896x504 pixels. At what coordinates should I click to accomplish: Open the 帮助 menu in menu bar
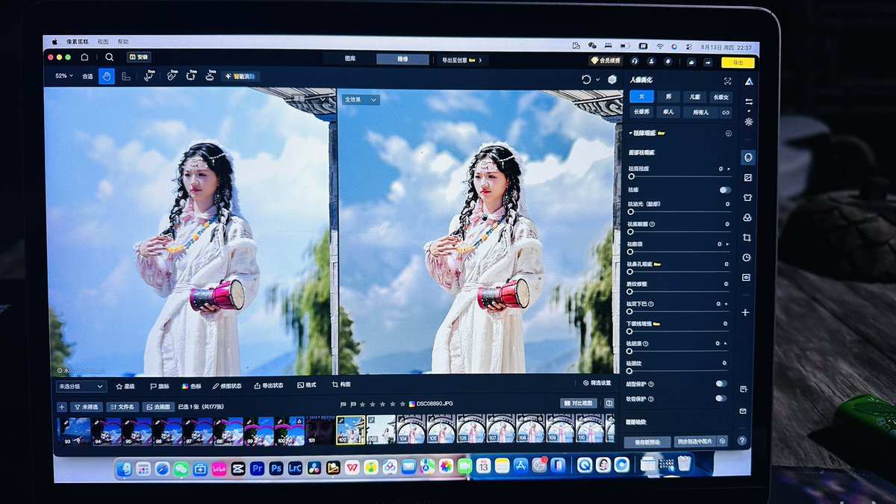coord(122,42)
